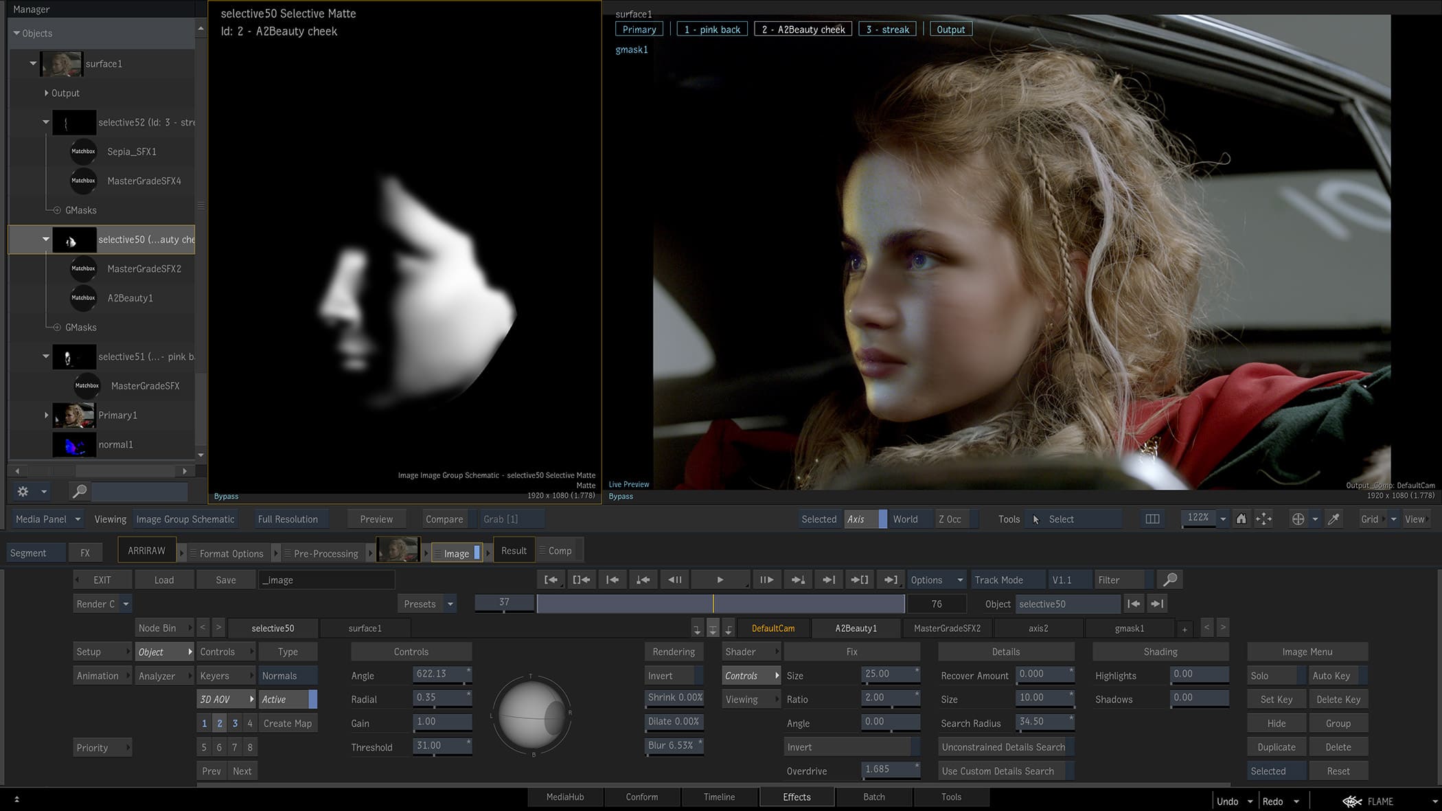Toggle the Active normals button

(x=287, y=699)
